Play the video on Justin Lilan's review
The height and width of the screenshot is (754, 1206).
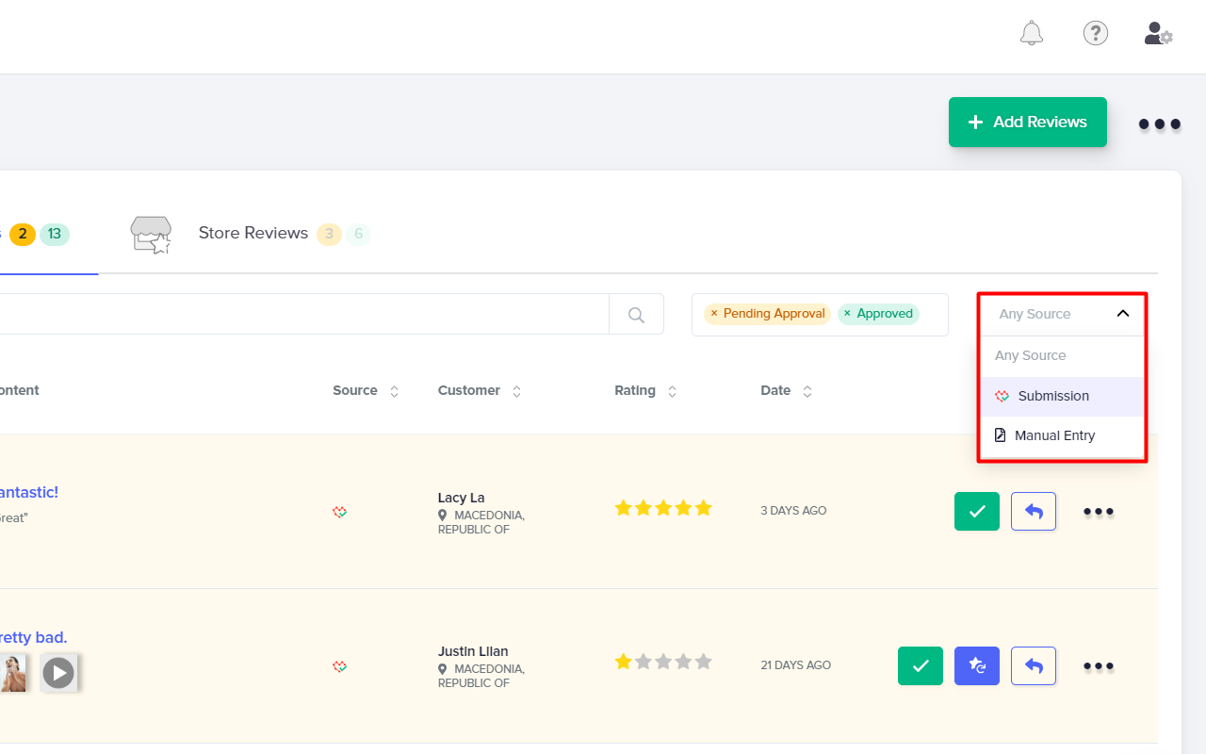tap(58, 672)
